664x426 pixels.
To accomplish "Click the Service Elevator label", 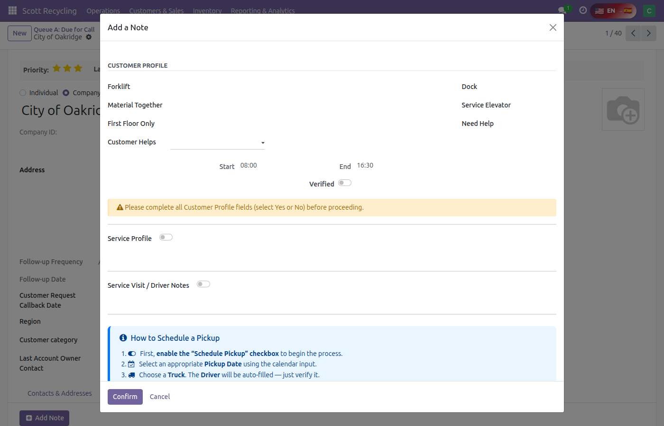I will pyautogui.click(x=486, y=105).
